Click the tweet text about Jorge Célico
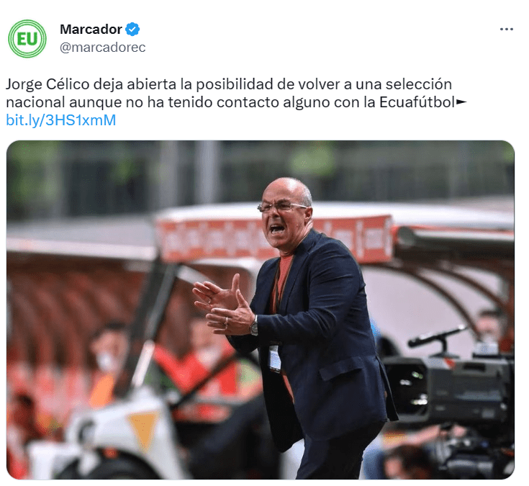The image size is (529, 486). [236, 93]
